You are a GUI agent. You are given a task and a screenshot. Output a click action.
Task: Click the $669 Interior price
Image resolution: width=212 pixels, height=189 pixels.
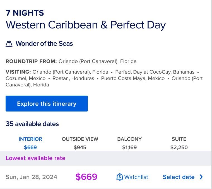pos(30,147)
